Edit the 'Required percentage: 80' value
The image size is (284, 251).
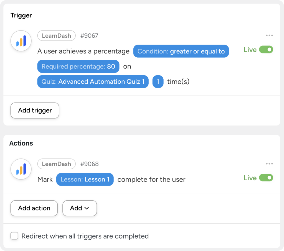tap(78, 66)
